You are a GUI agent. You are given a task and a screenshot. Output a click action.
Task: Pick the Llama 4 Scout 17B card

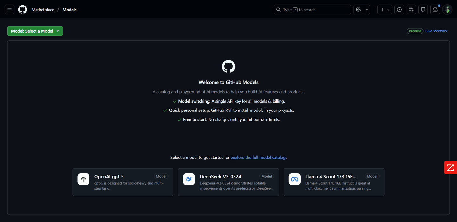tap(334, 182)
